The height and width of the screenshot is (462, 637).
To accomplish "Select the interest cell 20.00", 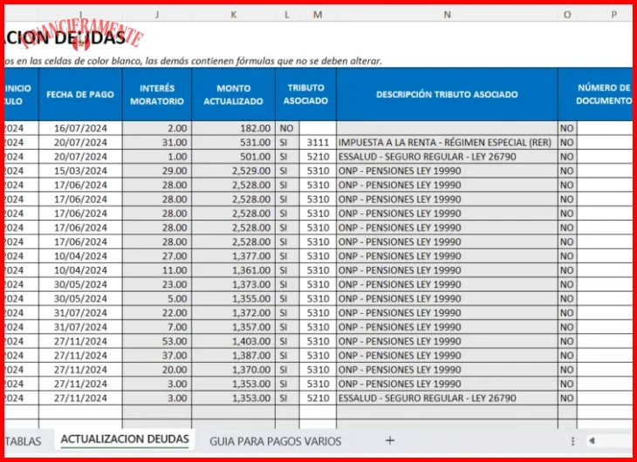I will tap(157, 370).
